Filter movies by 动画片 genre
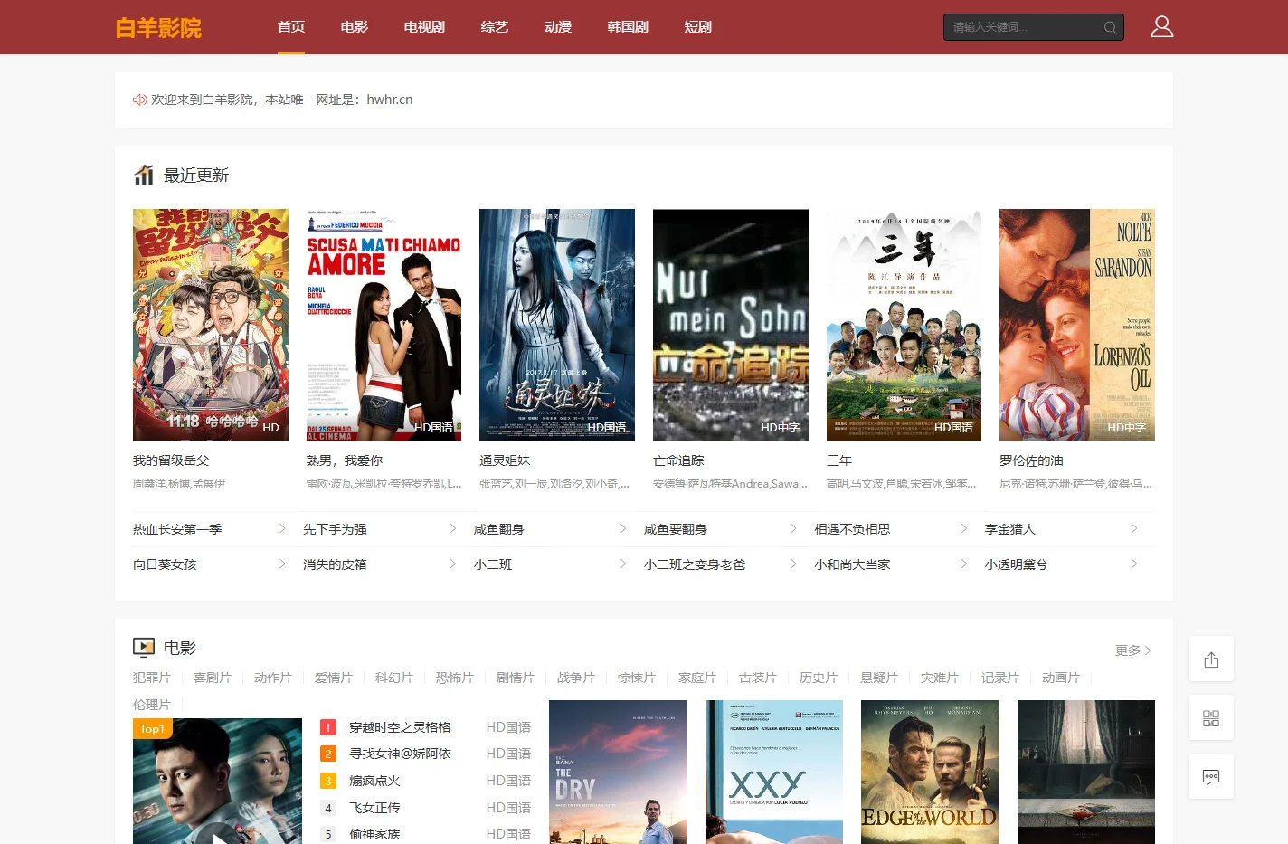Image resolution: width=1288 pixels, height=844 pixels. (1061, 678)
